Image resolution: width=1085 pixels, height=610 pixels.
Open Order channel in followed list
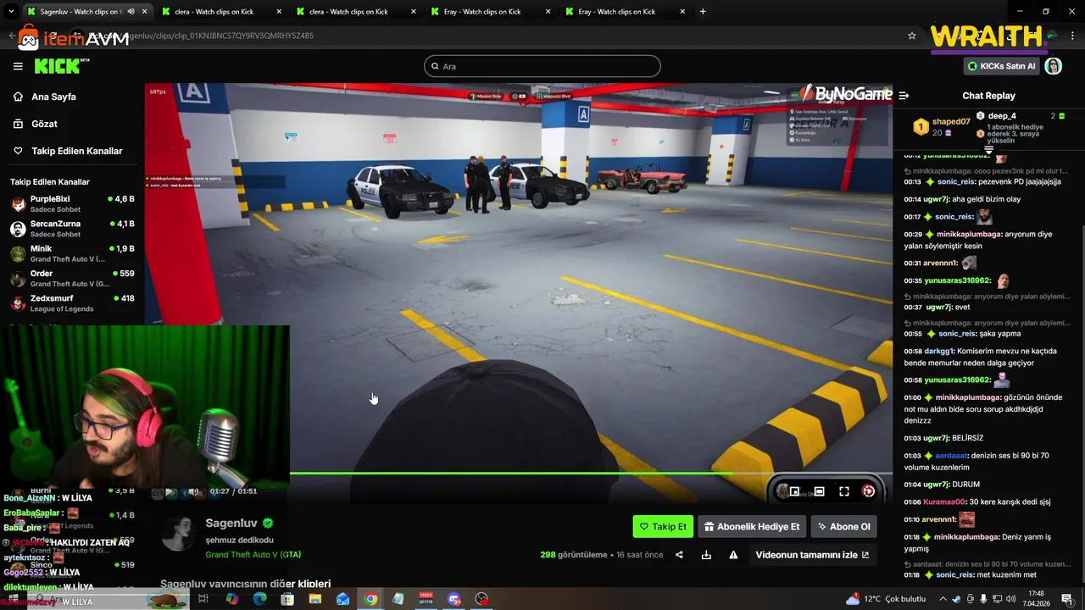[x=72, y=279]
